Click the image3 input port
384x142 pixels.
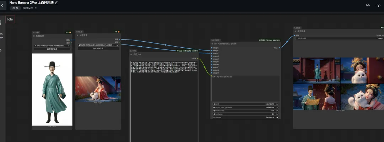coord(212,56)
